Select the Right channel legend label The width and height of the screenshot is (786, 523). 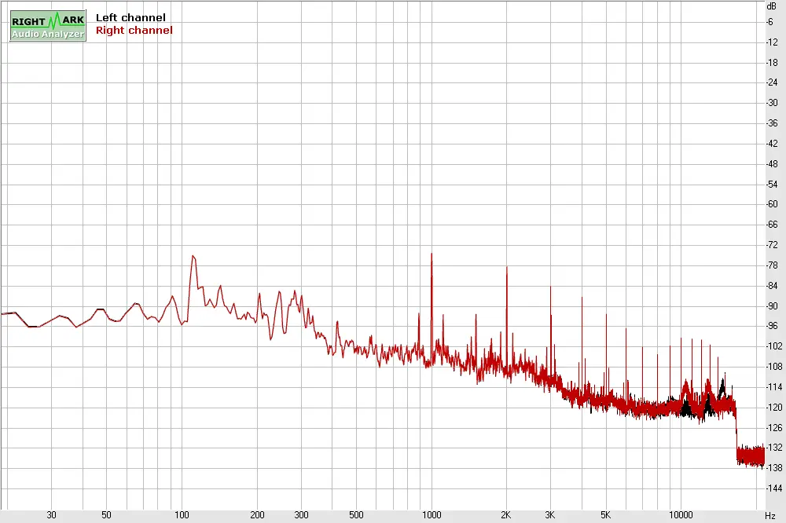tap(134, 30)
